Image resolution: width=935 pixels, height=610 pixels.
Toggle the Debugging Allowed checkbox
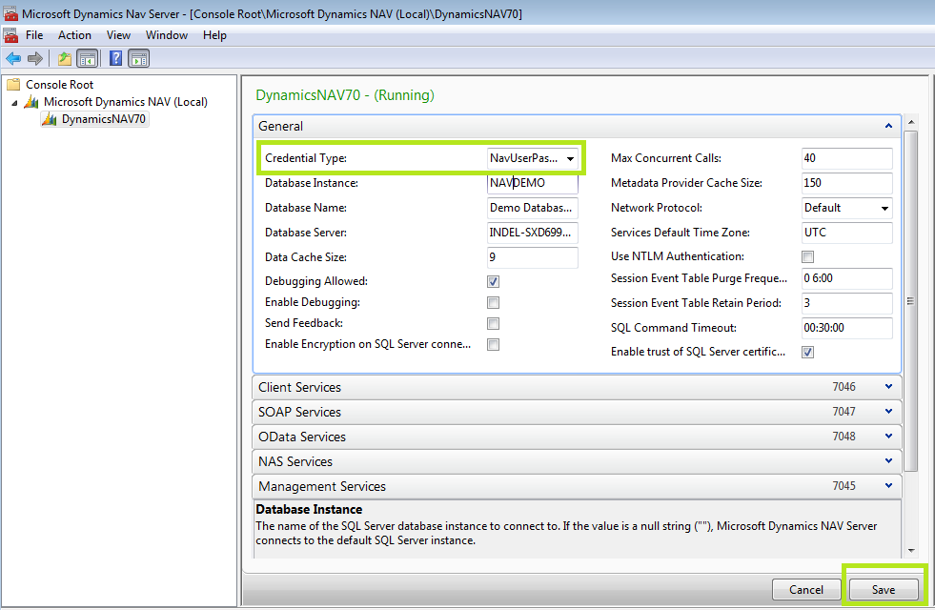pos(493,281)
